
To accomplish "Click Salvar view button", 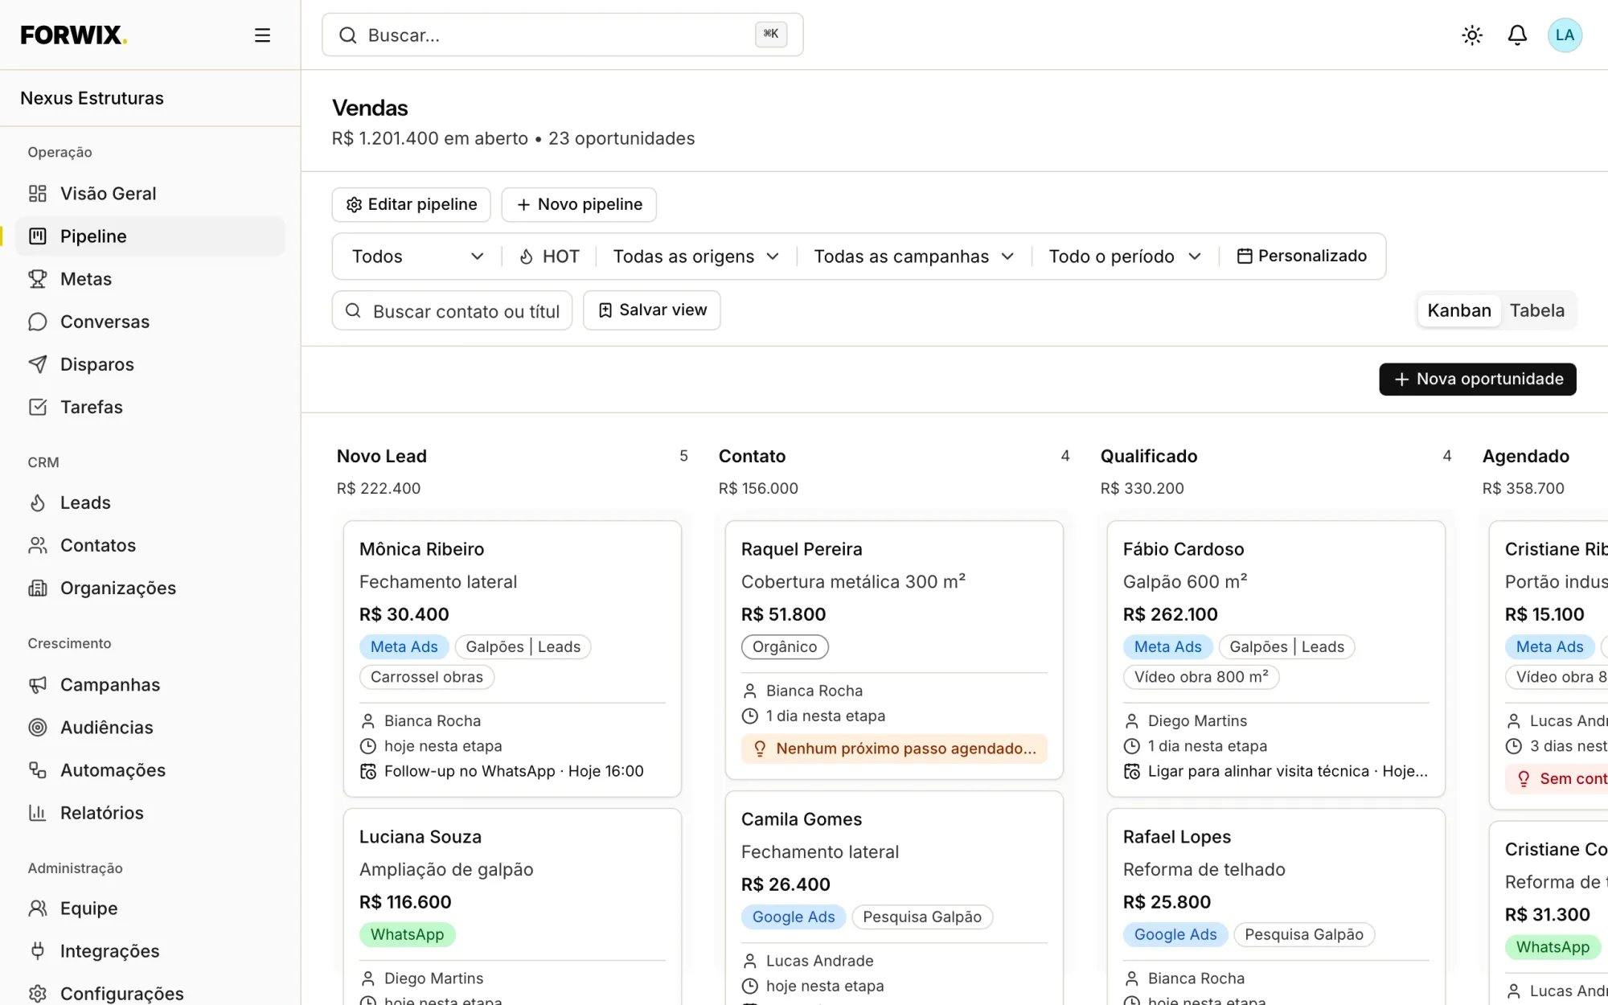I will (x=652, y=310).
